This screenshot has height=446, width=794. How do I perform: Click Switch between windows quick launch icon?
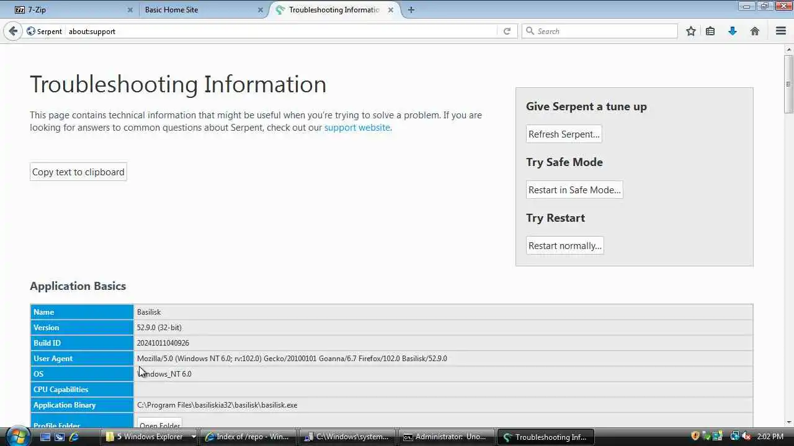[60, 437]
